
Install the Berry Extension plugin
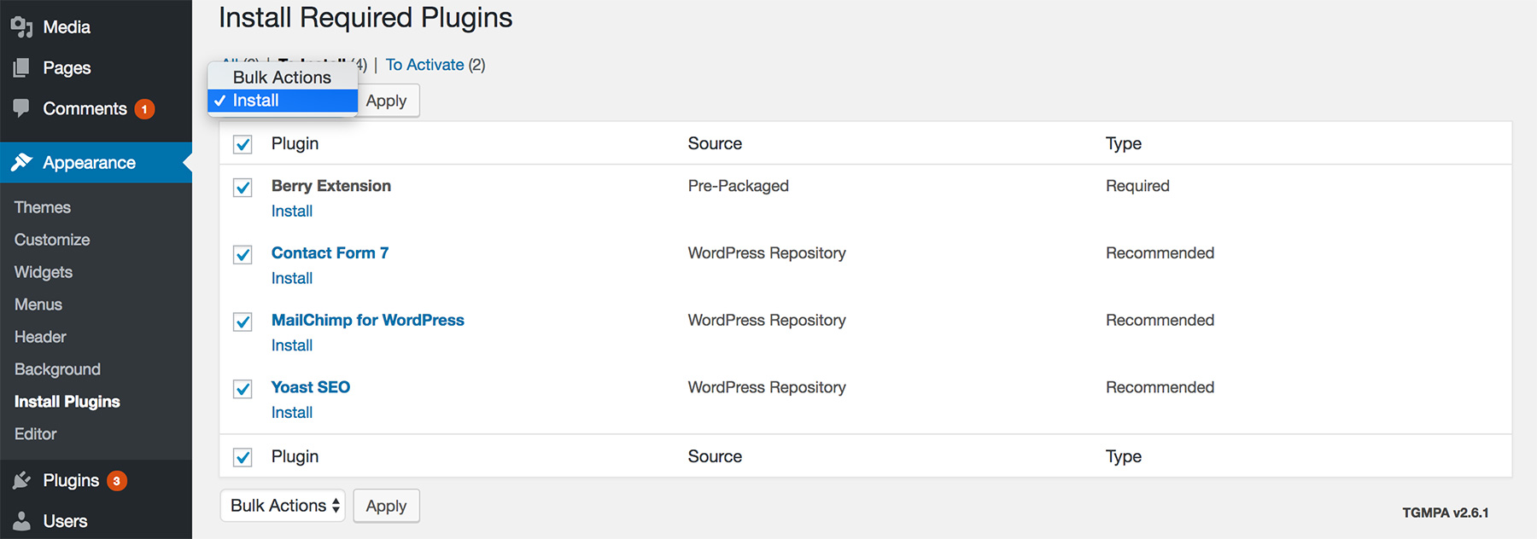(291, 211)
